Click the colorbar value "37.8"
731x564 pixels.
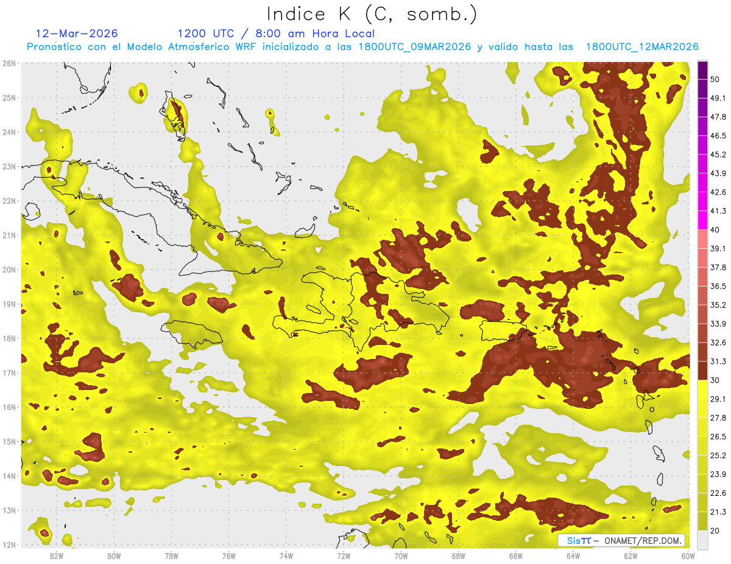tap(718, 267)
